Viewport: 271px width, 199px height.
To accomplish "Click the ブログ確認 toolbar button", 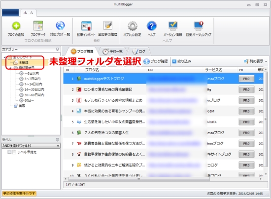I will pos(156,61).
